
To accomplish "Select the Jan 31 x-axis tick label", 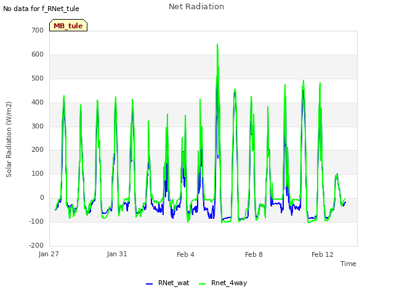I will [x=117, y=254].
